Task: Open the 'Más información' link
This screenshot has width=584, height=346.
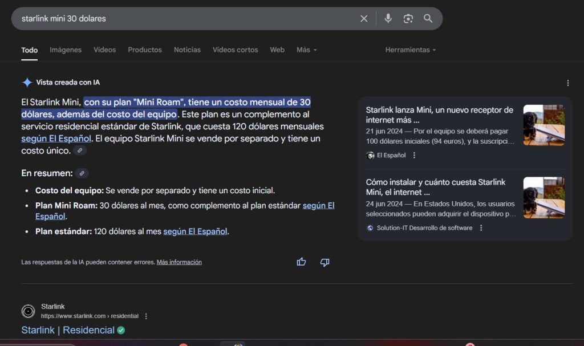Action: click(x=179, y=262)
